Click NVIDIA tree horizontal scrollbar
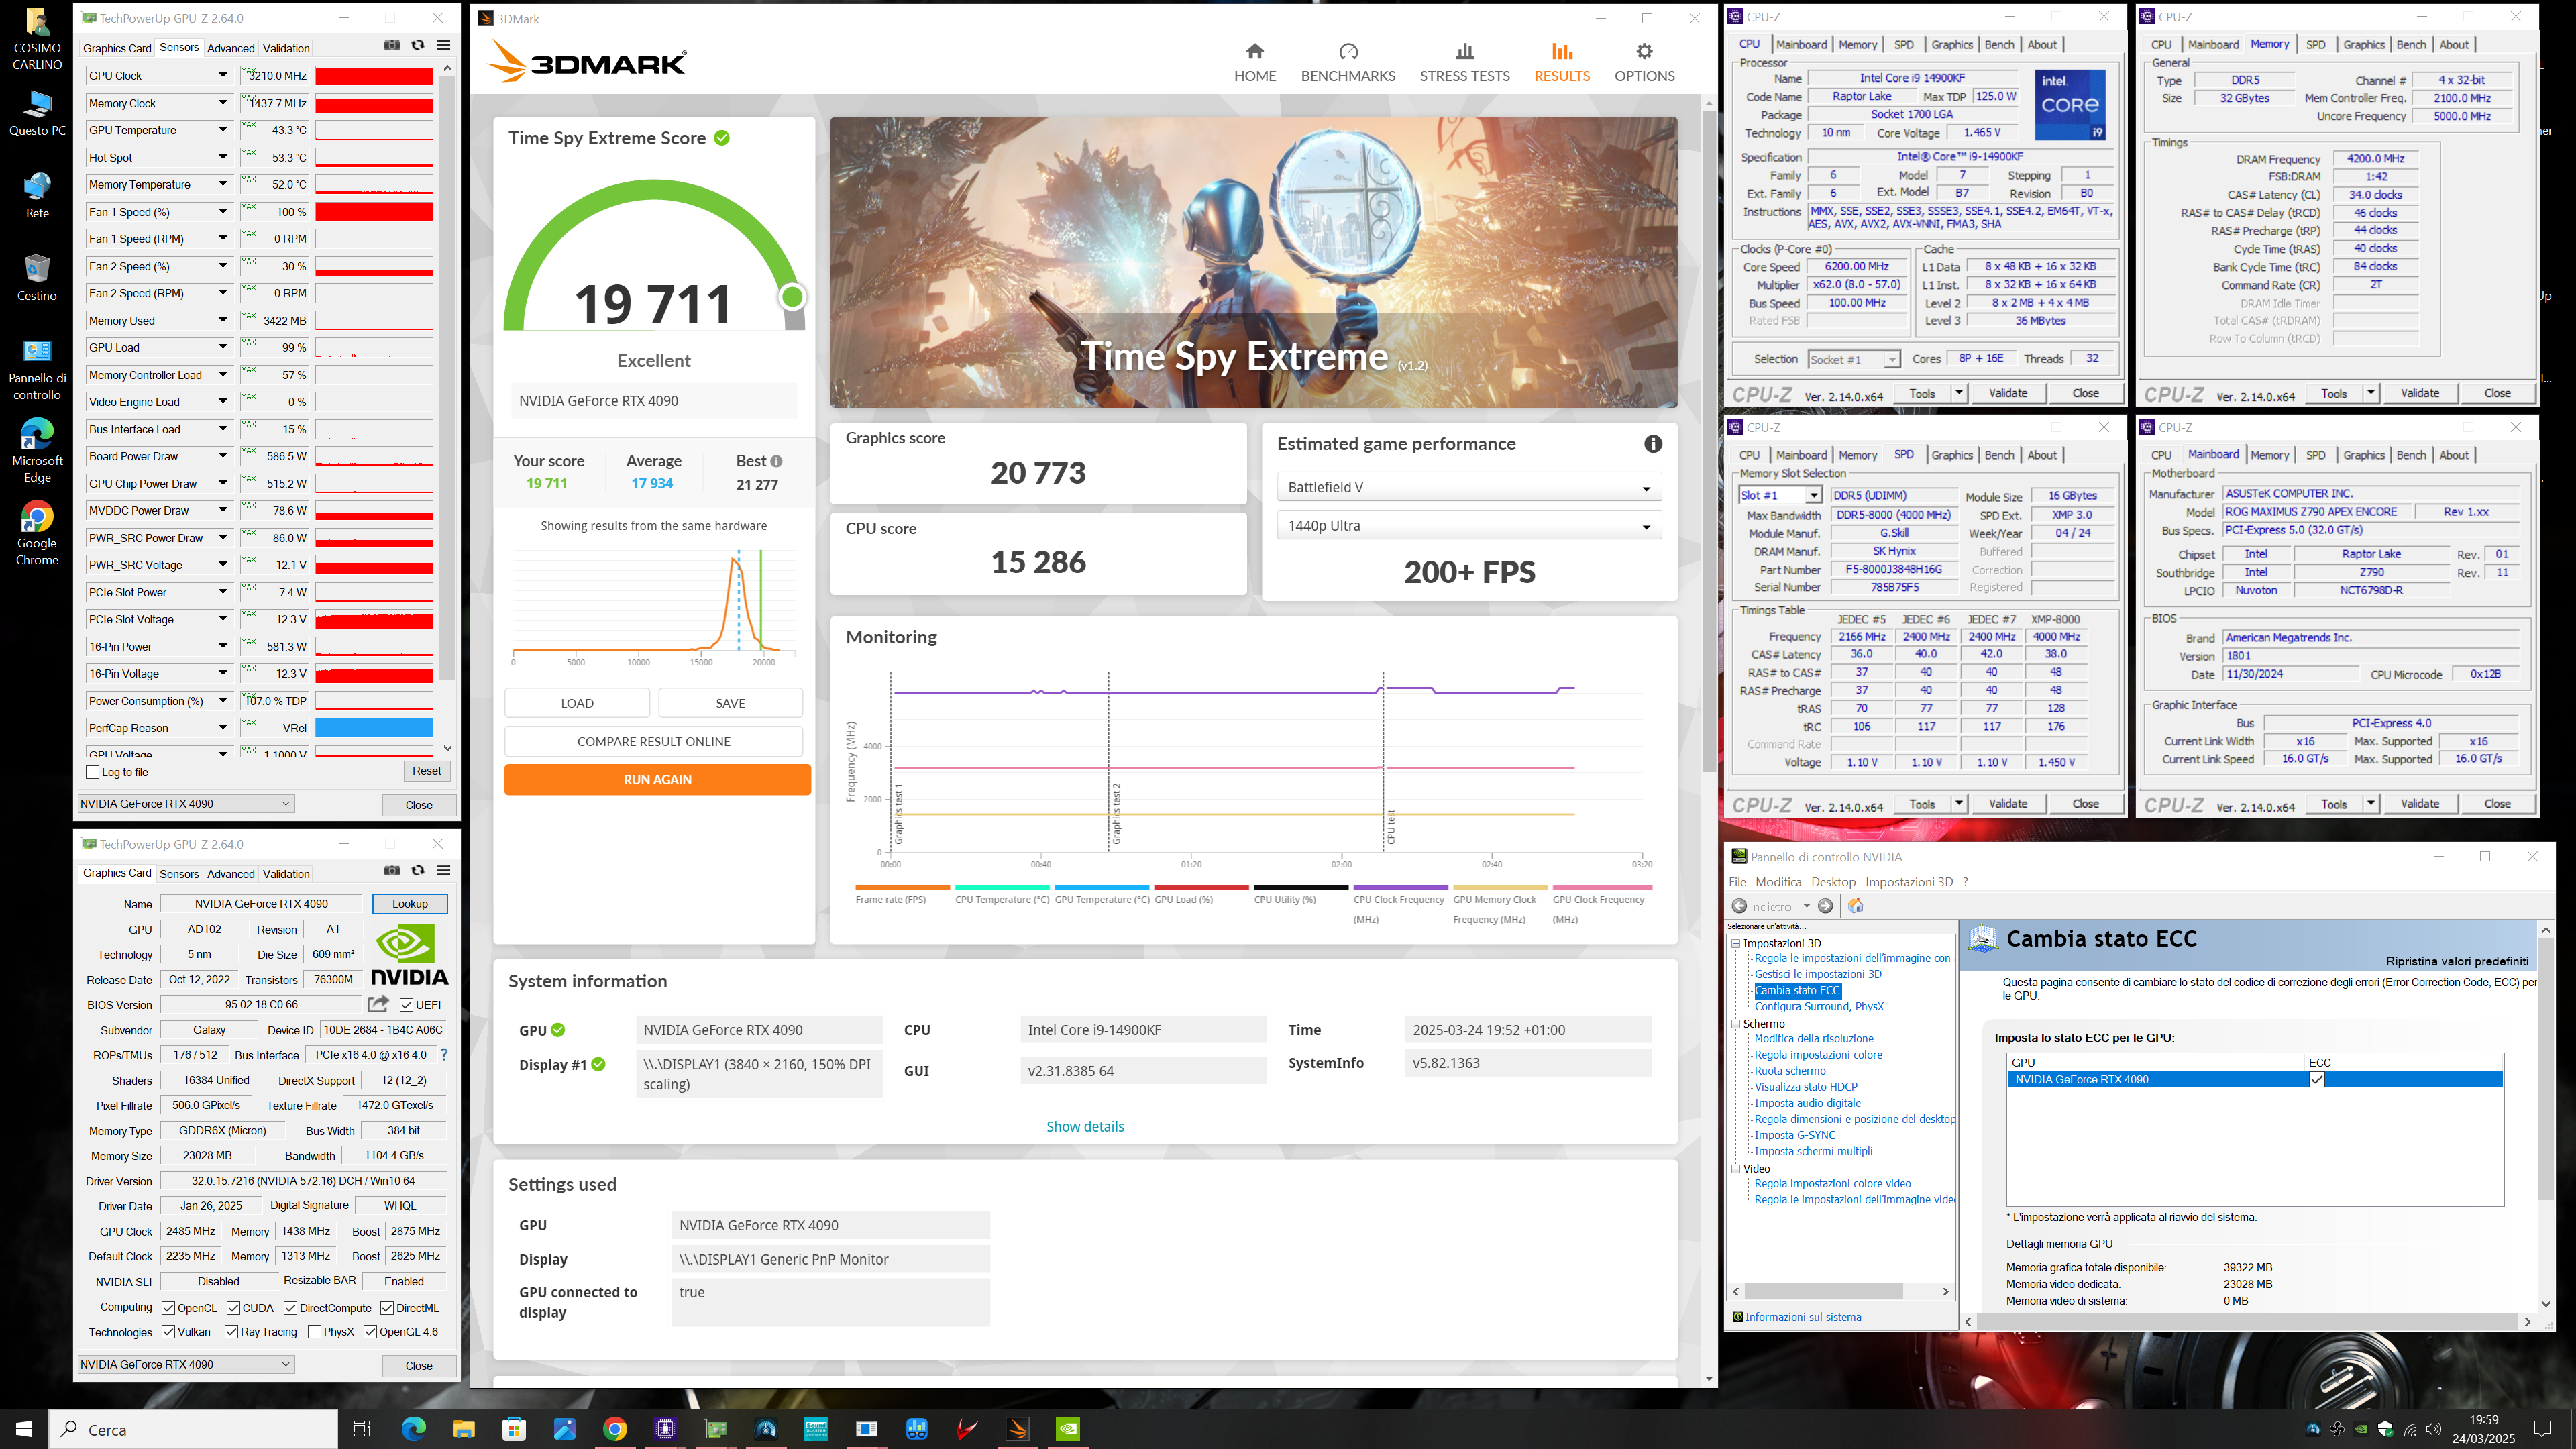 (1839, 1292)
